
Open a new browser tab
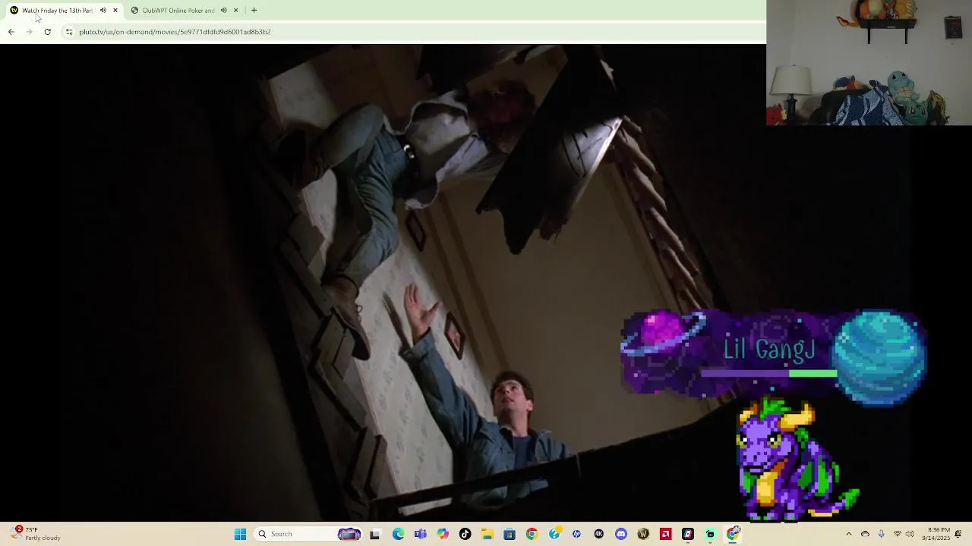(254, 11)
